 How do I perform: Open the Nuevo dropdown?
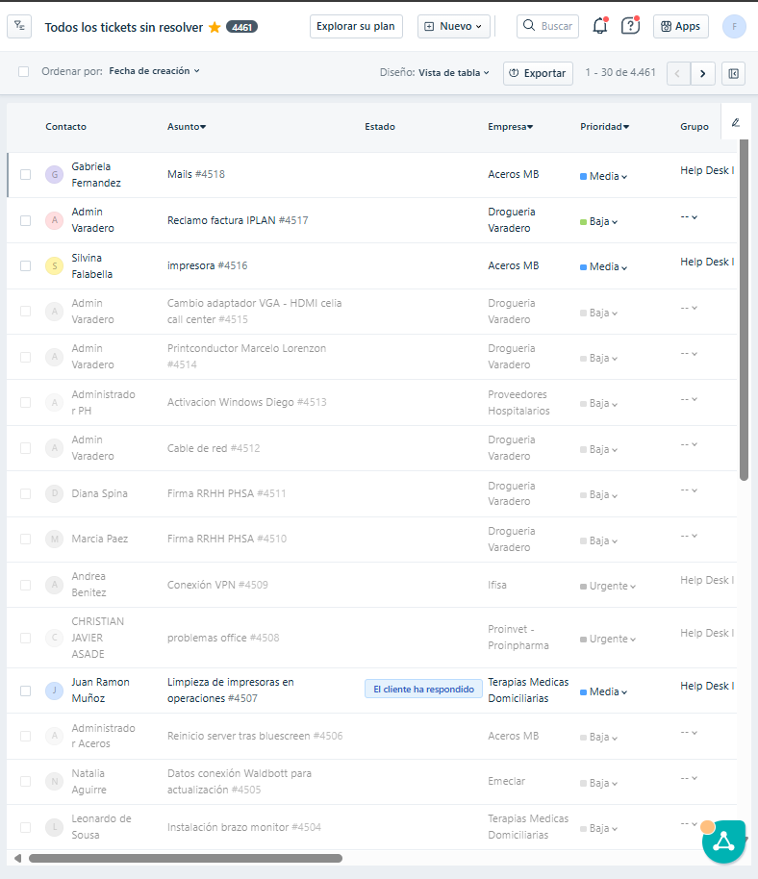(x=454, y=26)
